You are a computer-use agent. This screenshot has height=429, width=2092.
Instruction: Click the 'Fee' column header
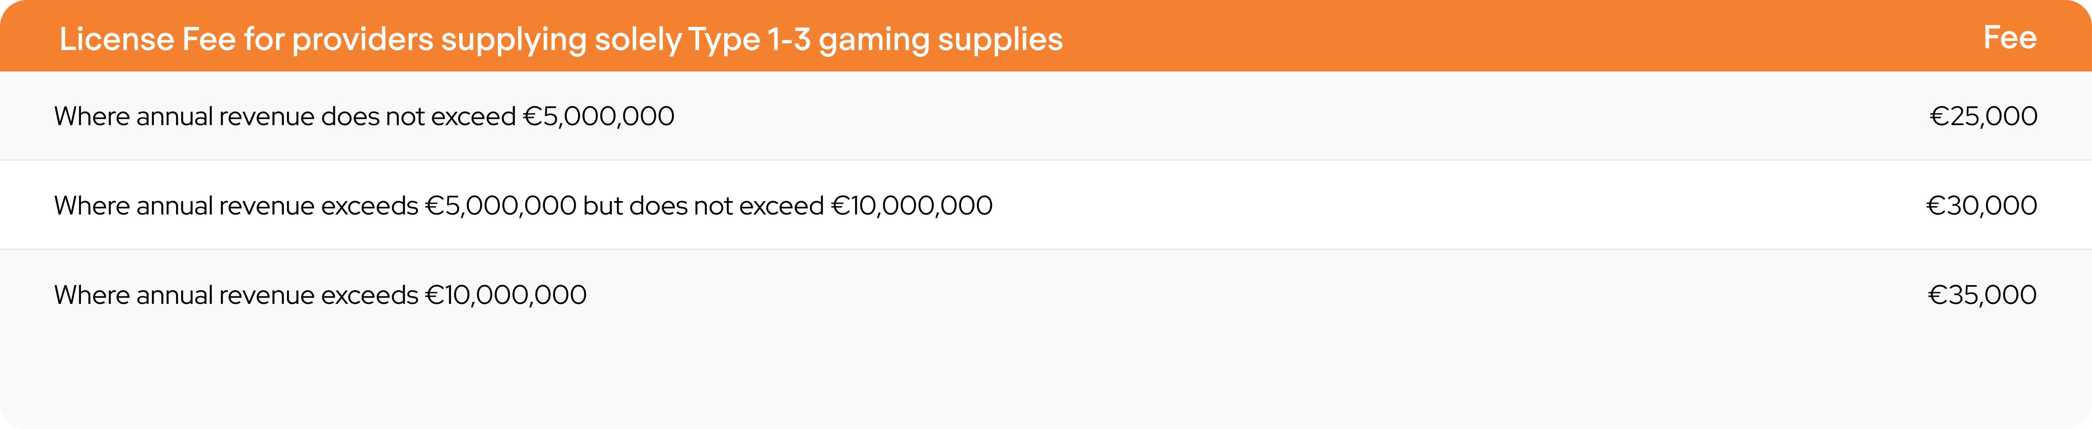coord(2009,38)
